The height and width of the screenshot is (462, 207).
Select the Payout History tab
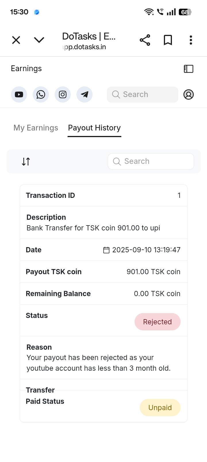click(94, 128)
